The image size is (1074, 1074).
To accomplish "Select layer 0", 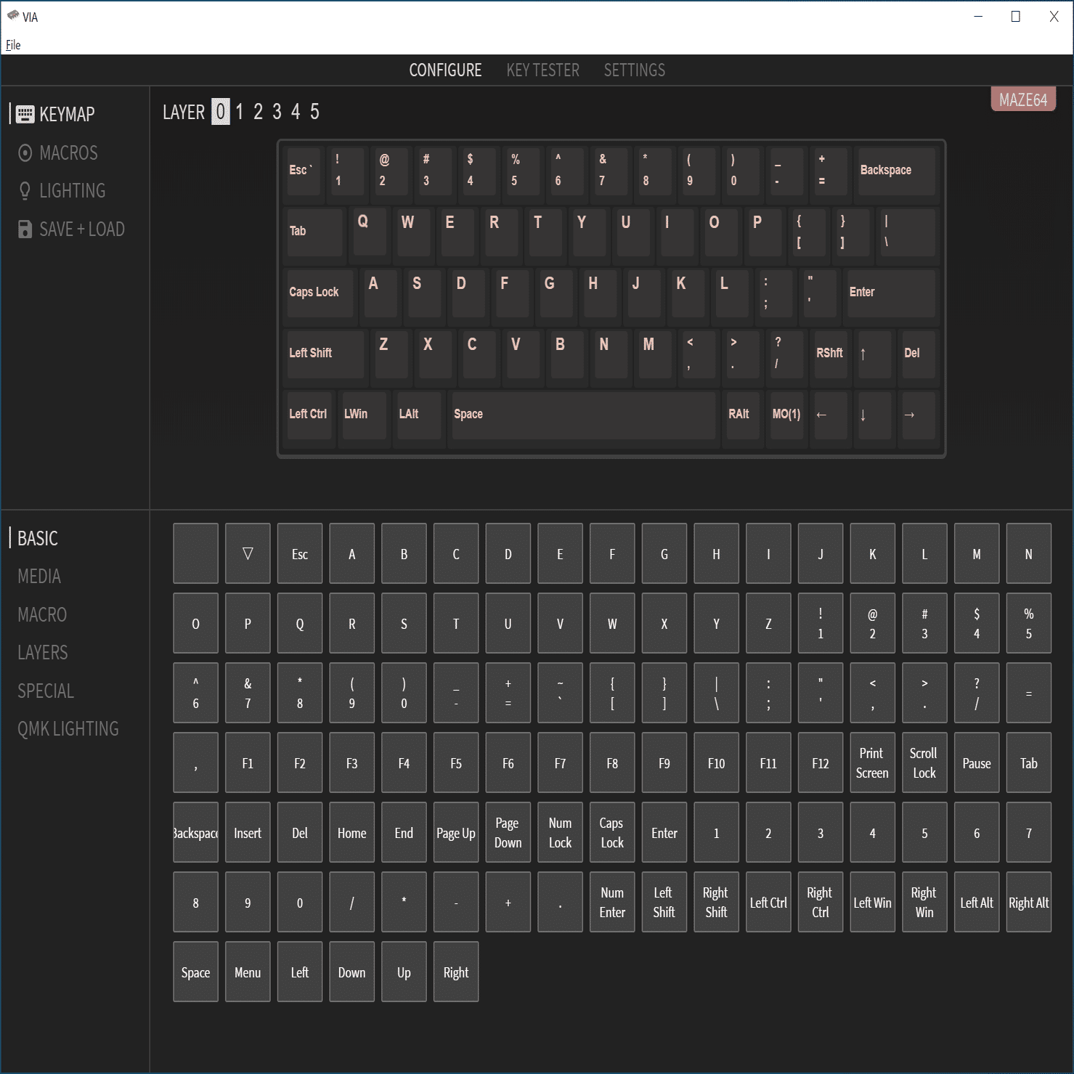I will pyautogui.click(x=221, y=112).
